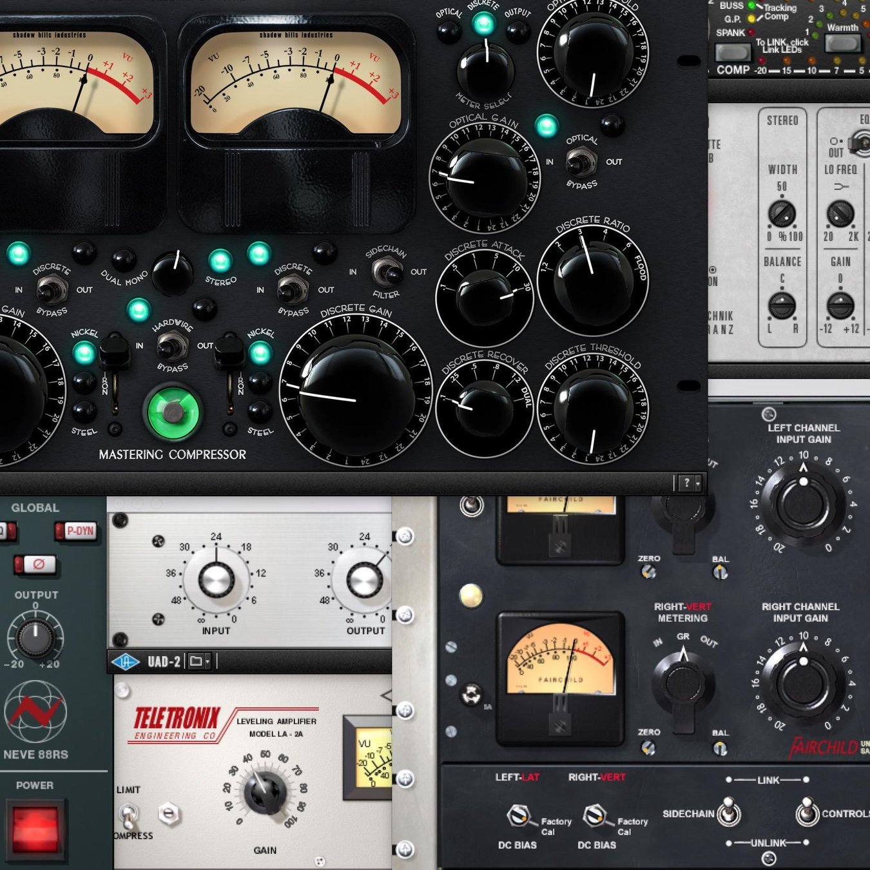This screenshot has width=870, height=870.
Task: Click the red POWER switch on Neve 88RS
Action: (x=35, y=829)
